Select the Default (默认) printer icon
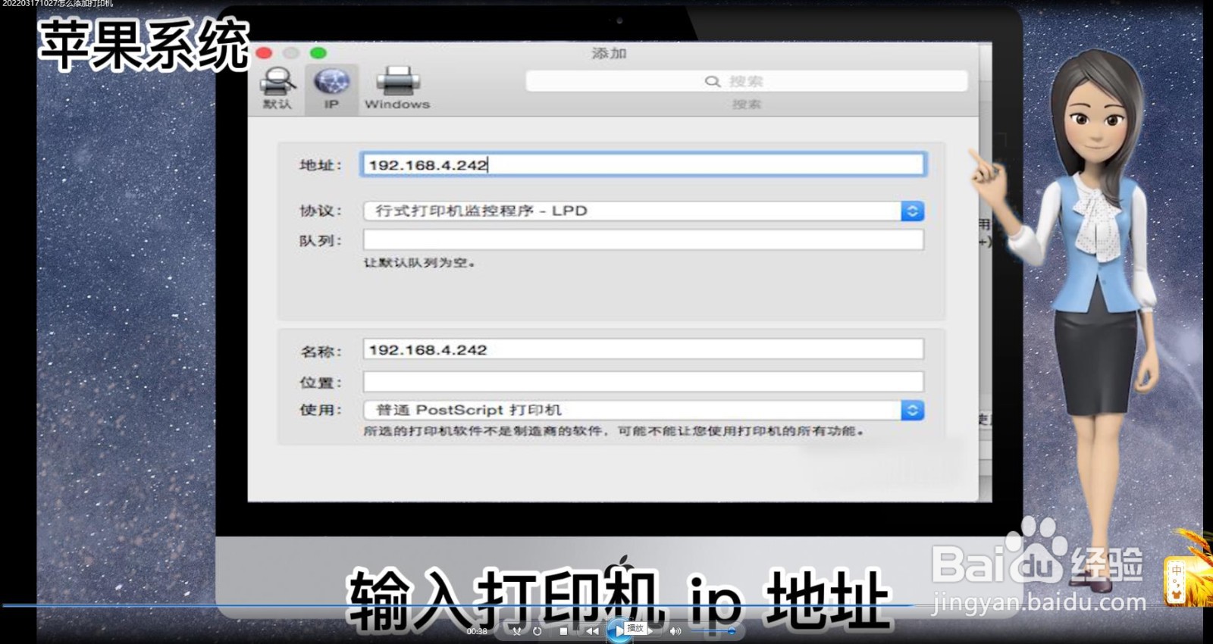1213x644 pixels. click(x=277, y=82)
